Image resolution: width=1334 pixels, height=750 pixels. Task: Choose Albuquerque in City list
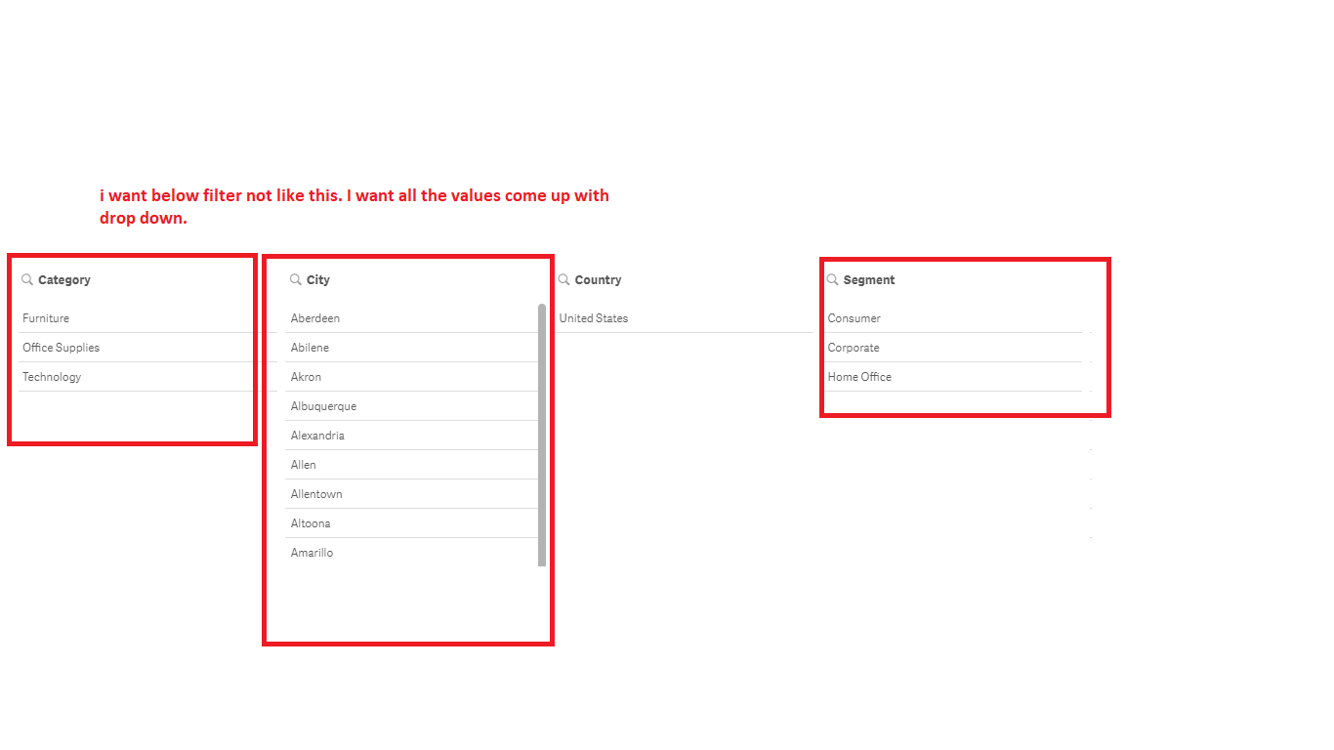323,406
